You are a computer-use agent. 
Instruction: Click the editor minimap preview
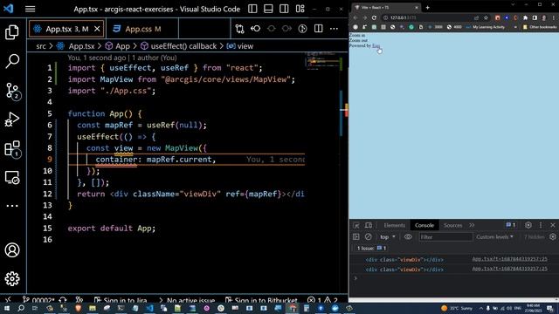point(322,60)
